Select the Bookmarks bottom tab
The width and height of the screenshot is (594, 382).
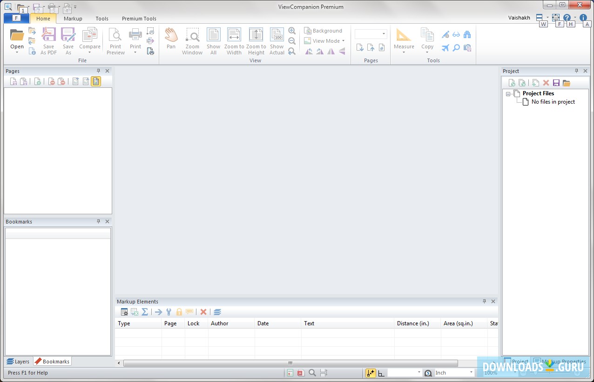[52, 361]
